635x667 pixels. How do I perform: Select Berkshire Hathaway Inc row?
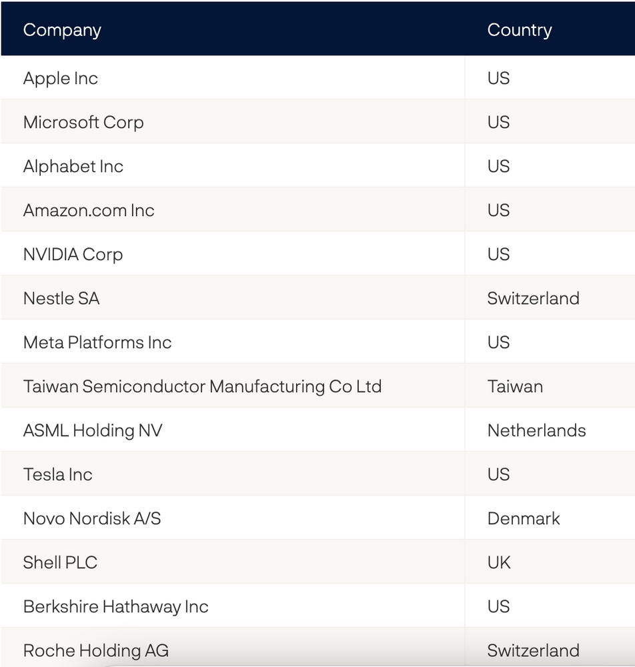(x=116, y=606)
